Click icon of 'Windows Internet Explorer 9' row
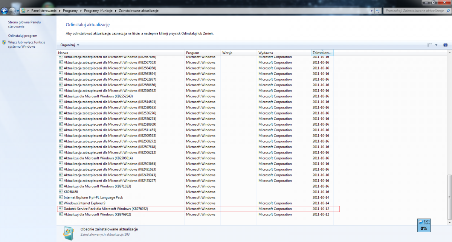 click(61, 203)
